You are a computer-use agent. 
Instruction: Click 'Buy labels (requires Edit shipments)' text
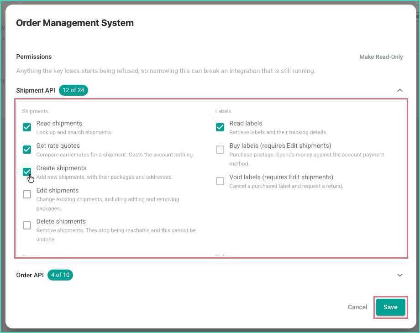(280, 146)
